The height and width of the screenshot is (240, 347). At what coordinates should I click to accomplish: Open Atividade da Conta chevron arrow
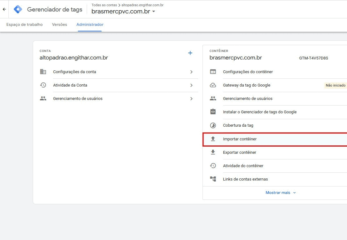(191, 85)
